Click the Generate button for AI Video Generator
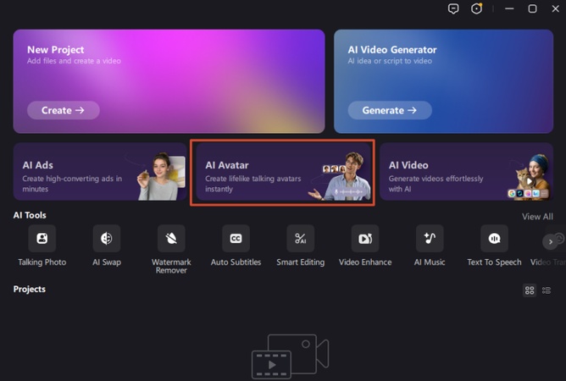The image size is (566, 381). pos(390,110)
